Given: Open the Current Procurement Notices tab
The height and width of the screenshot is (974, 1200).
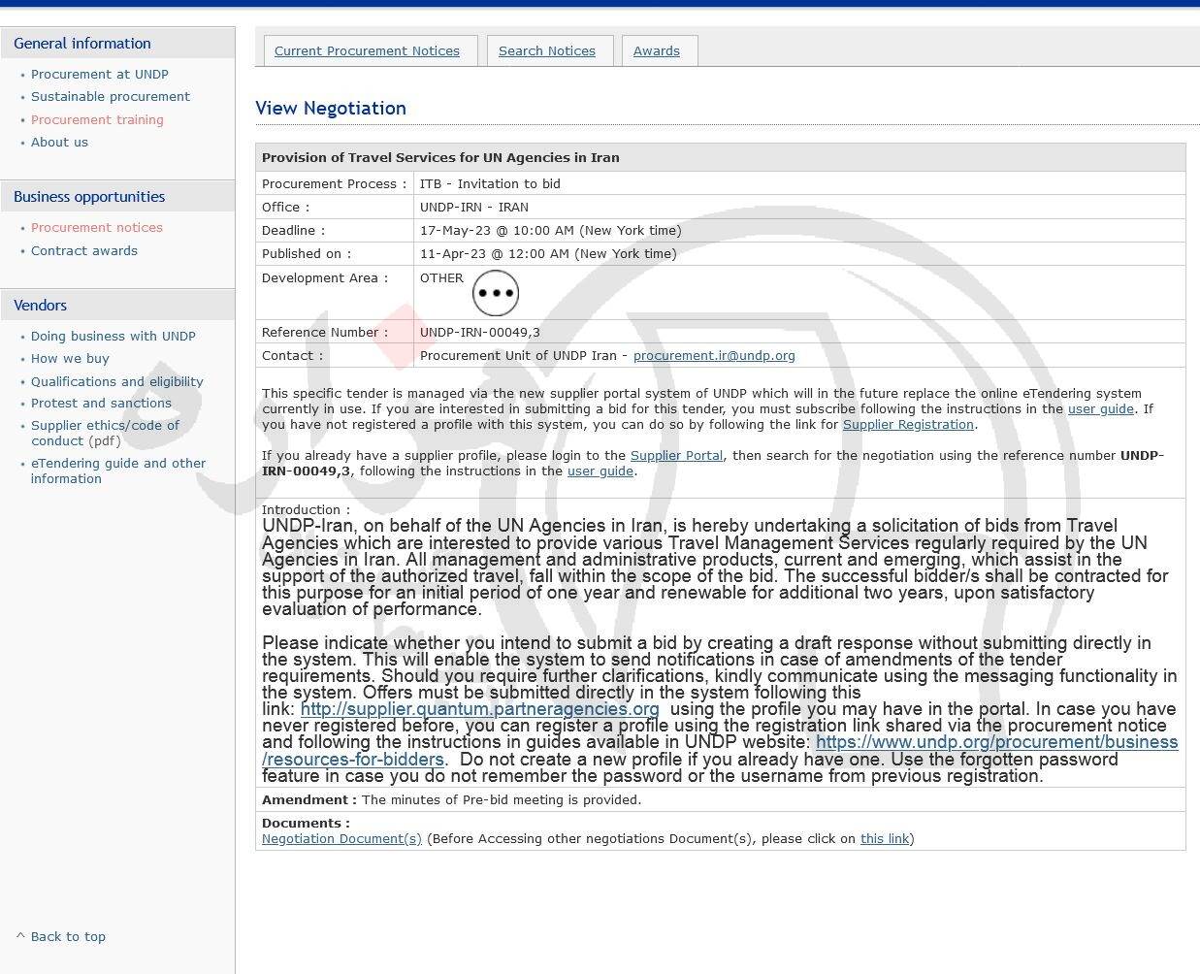Looking at the screenshot, I should click(x=367, y=51).
